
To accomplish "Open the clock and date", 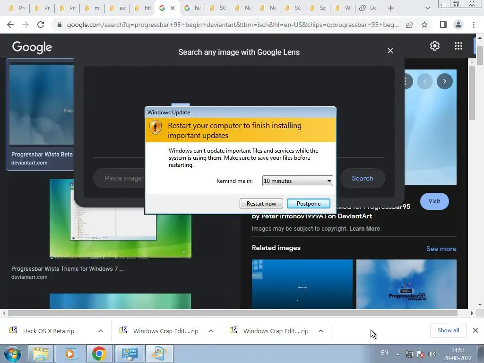I will coord(458,354).
